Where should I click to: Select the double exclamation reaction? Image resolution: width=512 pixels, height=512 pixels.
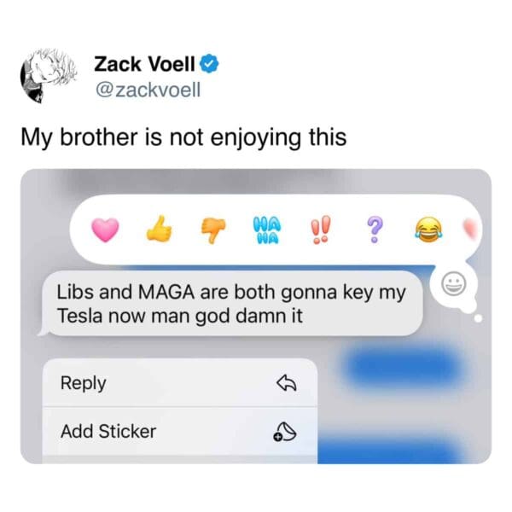click(x=321, y=230)
